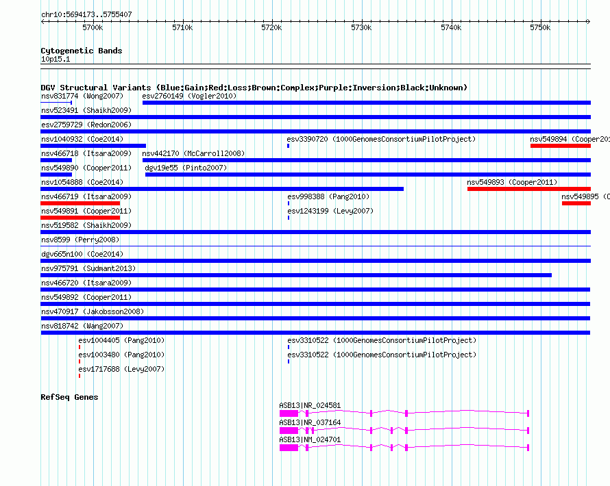Click the nsv8599 (Perry2008) variant label

coord(80,240)
